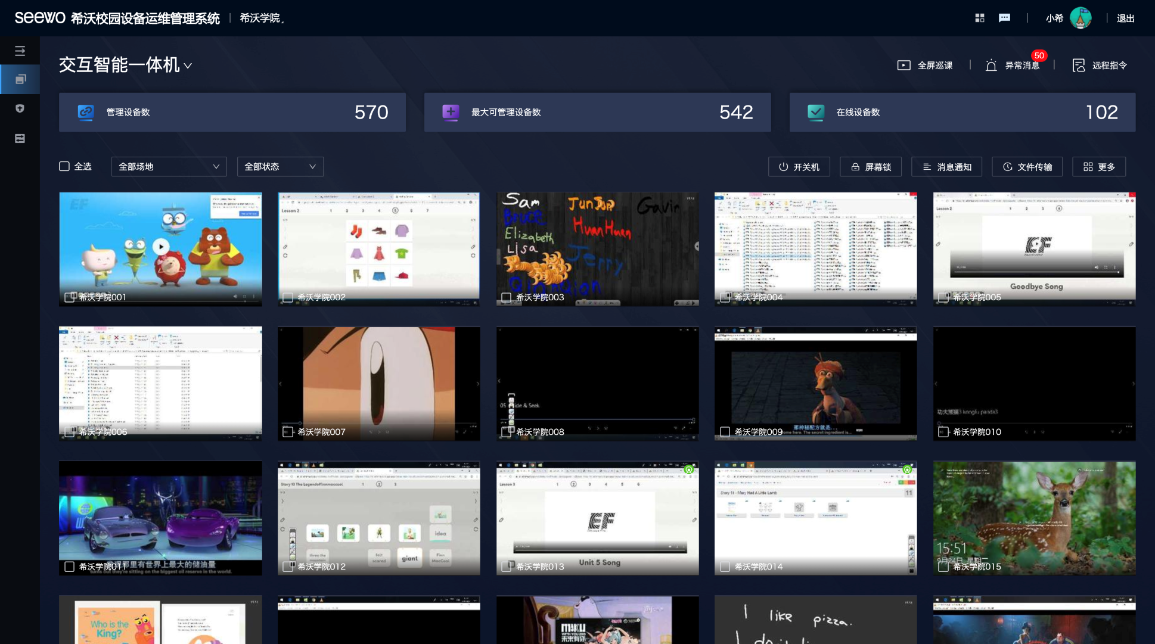This screenshot has width=1155, height=644.
Task: Click 退出 to log out
Action: (1125, 18)
